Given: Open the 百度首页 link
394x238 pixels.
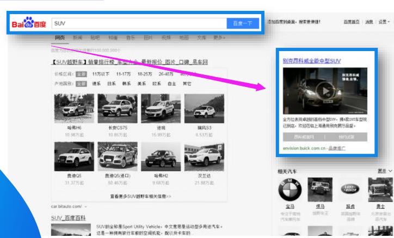Looking at the screenshot, I should [352, 22].
